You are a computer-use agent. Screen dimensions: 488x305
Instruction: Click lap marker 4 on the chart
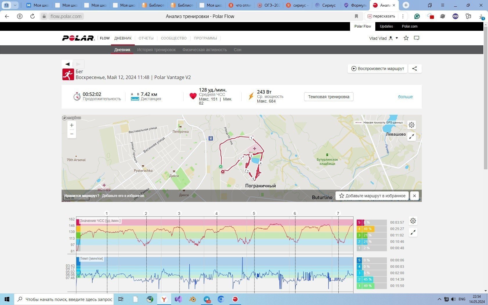pyautogui.click(x=216, y=214)
